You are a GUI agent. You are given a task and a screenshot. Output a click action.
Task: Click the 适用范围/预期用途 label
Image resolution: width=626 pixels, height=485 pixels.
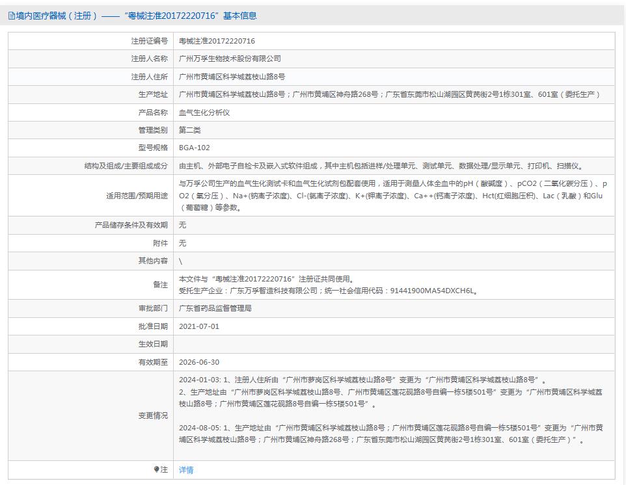click(137, 196)
